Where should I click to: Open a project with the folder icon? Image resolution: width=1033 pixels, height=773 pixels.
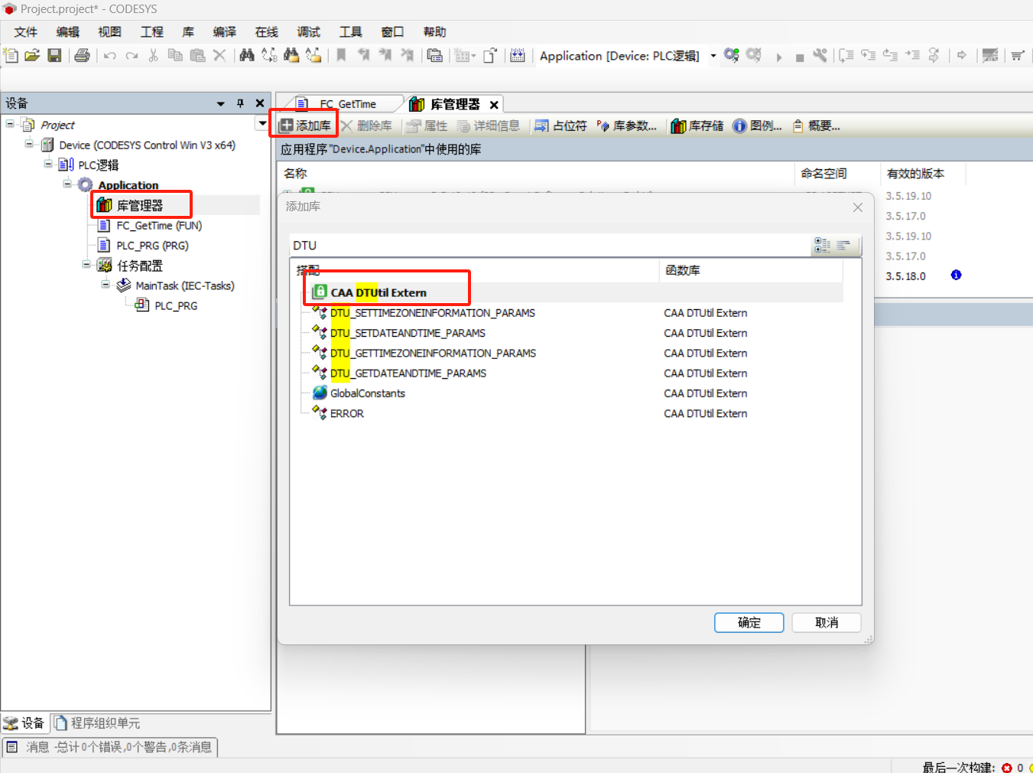point(32,55)
